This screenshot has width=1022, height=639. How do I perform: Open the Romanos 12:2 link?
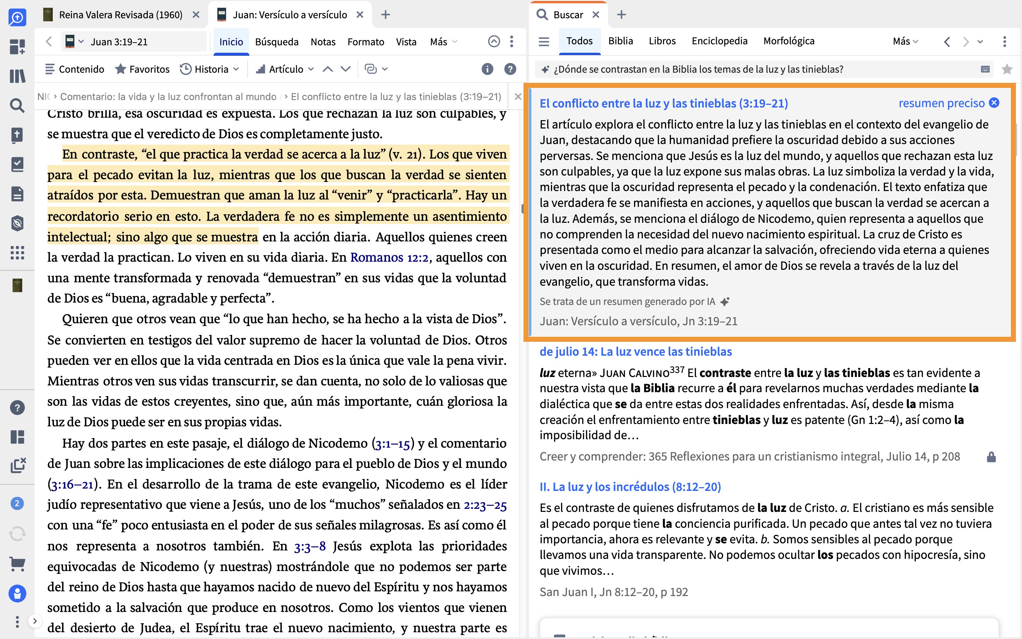coord(389,257)
